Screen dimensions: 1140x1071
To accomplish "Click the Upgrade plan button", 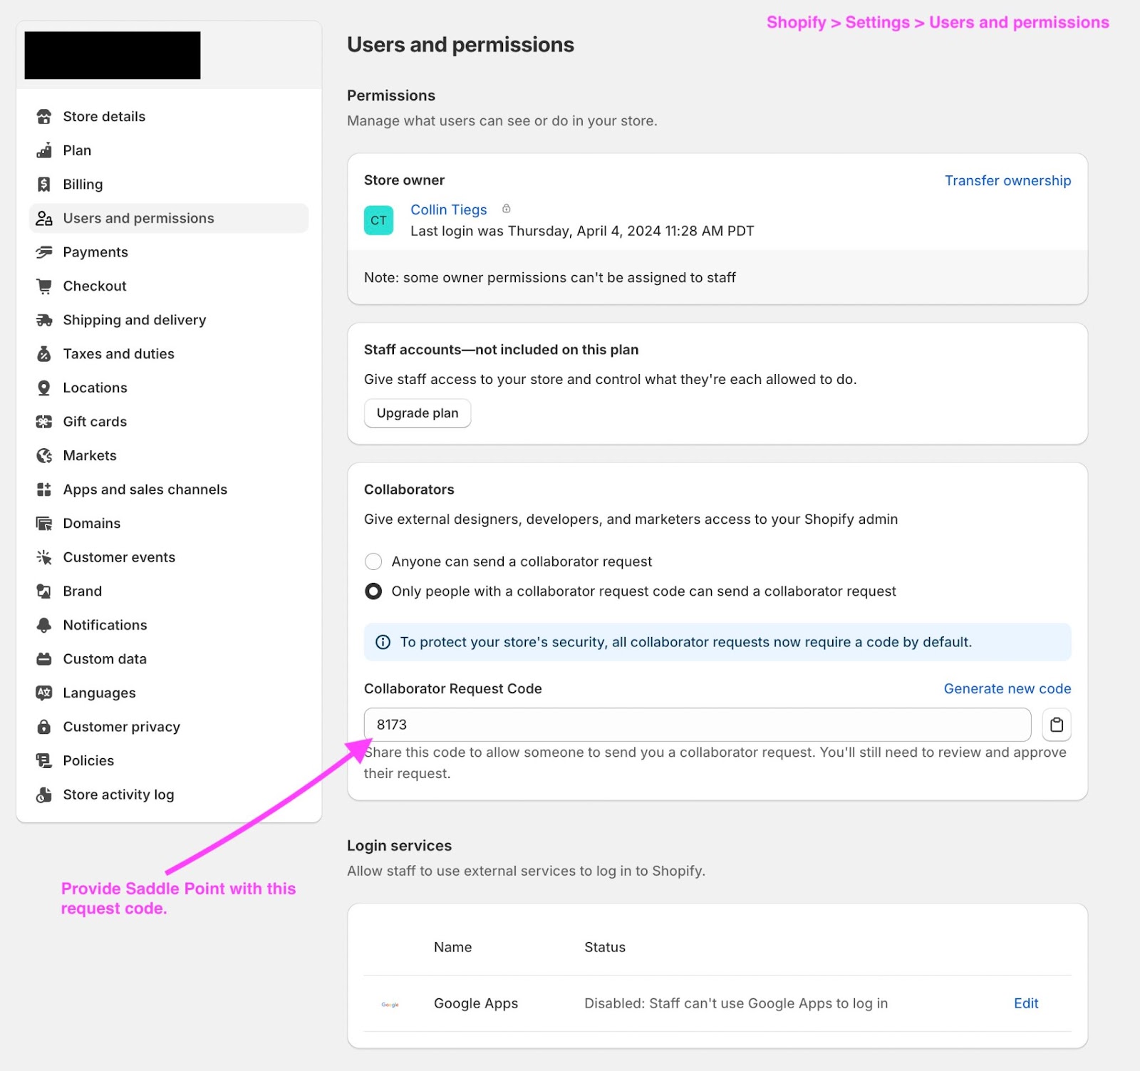I will click(418, 413).
